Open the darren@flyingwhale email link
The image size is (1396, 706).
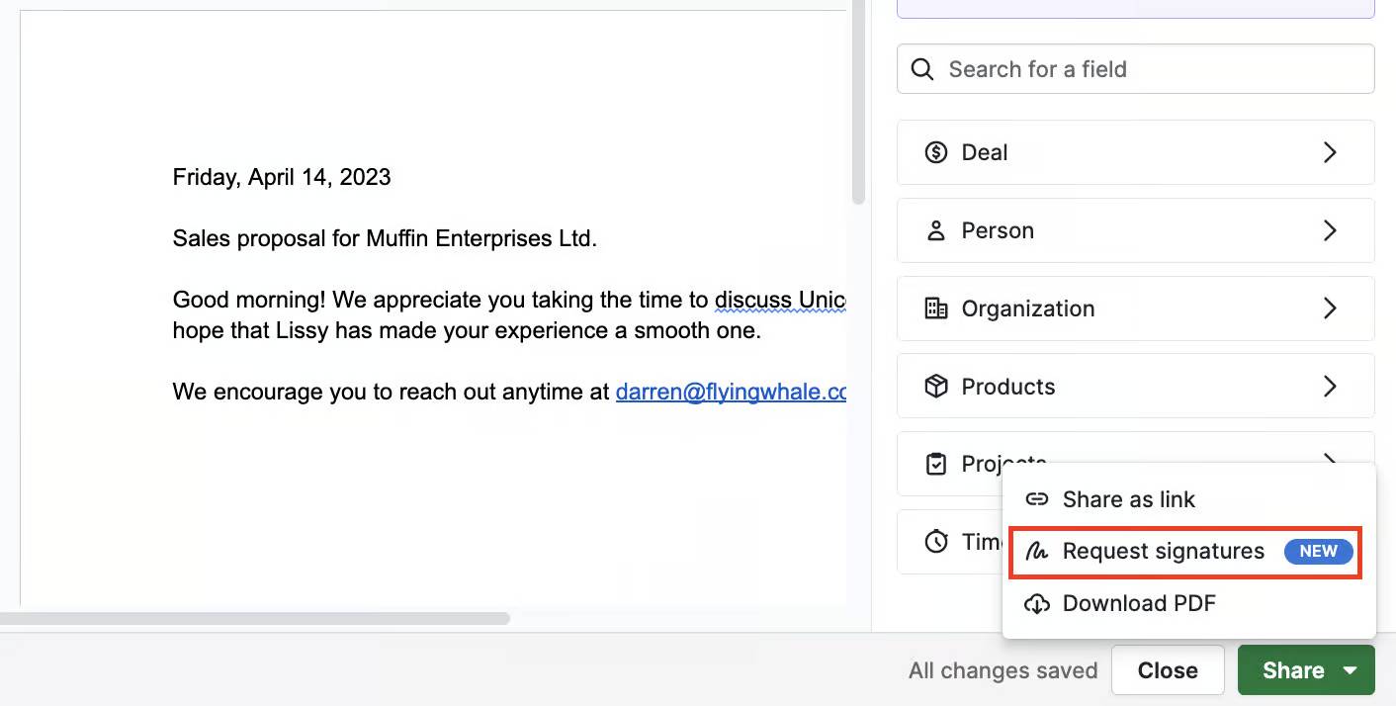click(731, 392)
